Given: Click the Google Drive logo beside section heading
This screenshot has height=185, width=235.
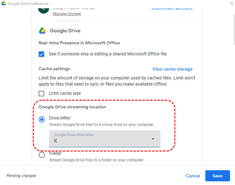Looking at the screenshot, I should click(x=42, y=31).
